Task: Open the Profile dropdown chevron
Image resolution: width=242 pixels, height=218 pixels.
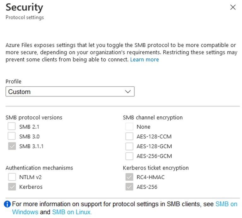Action: tap(128, 91)
